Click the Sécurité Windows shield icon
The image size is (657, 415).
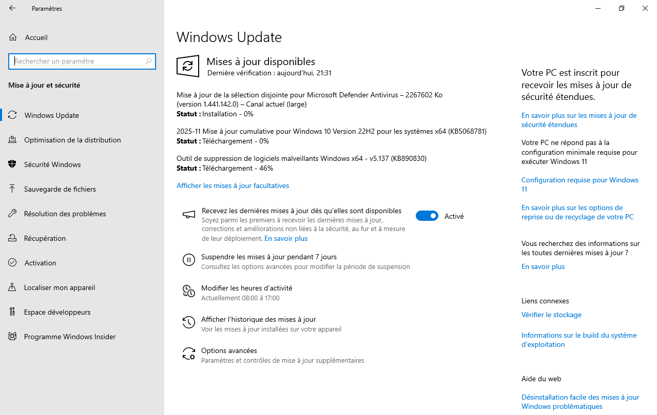click(13, 164)
